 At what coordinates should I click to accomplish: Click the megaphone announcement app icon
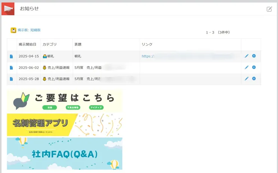(8, 9)
